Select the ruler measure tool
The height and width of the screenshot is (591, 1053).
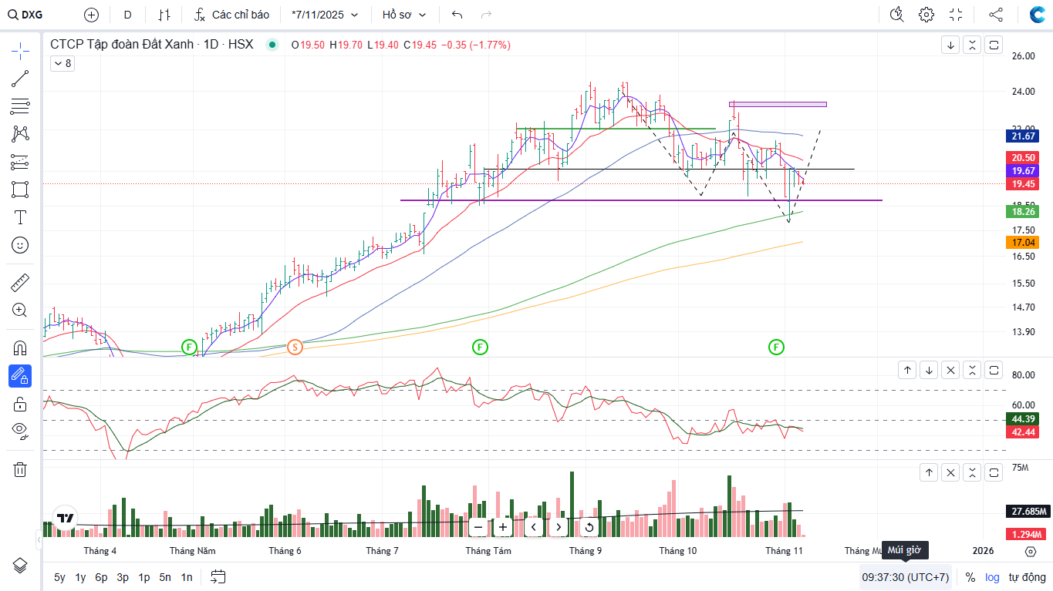20,283
